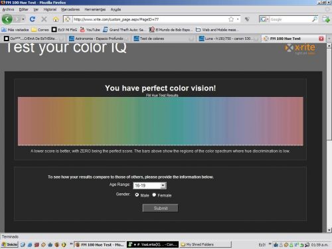Open the Correo bookmark folder

[41, 30]
